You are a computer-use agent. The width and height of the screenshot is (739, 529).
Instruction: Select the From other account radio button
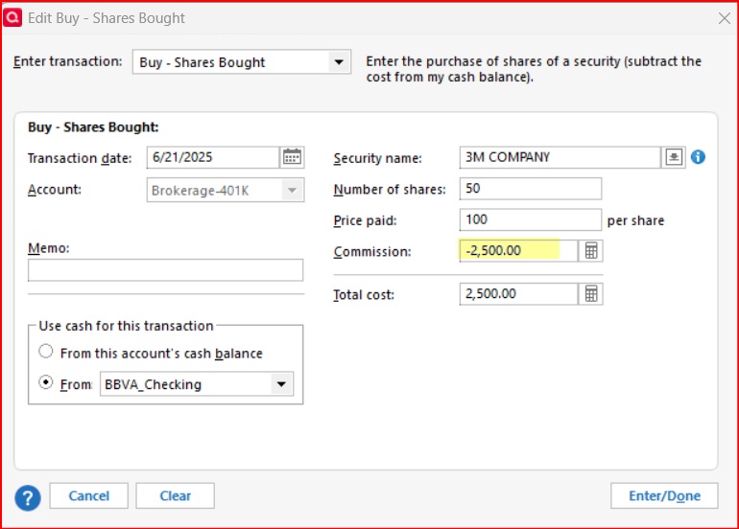pos(46,382)
